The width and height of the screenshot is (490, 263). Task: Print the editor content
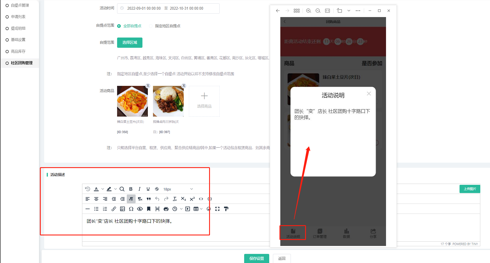(x=166, y=209)
